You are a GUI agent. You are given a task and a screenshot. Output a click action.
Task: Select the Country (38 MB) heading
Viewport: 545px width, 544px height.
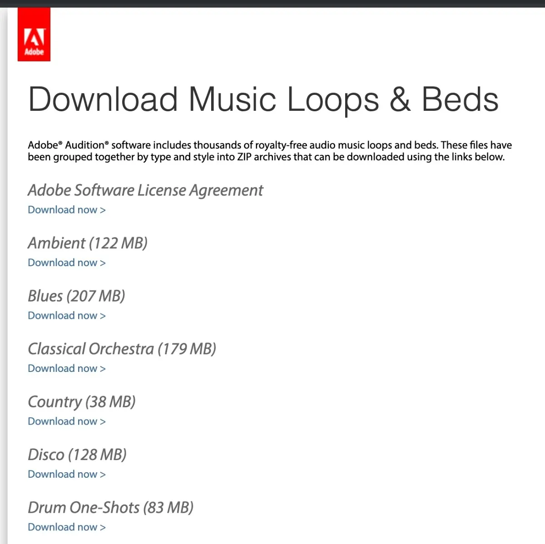point(82,402)
